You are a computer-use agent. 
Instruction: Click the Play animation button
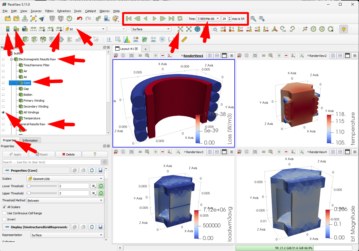154,19
